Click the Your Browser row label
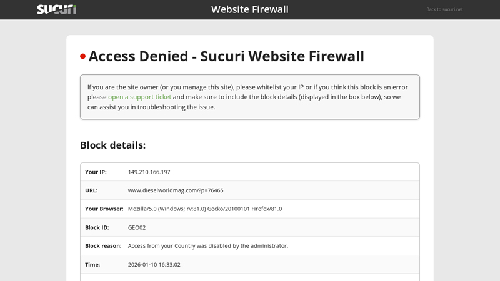The width and height of the screenshot is (500, 281). tap(104, 209)
